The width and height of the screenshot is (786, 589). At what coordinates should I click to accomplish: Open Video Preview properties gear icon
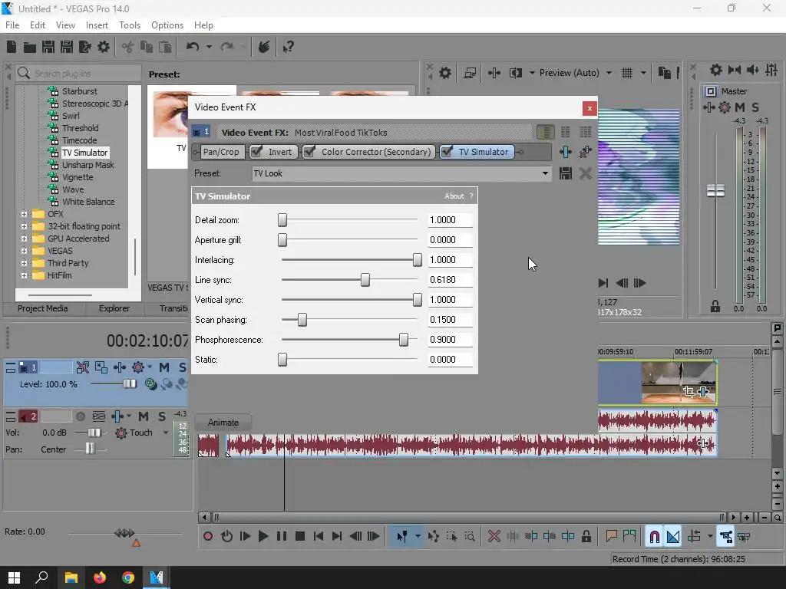click(444, 73)
